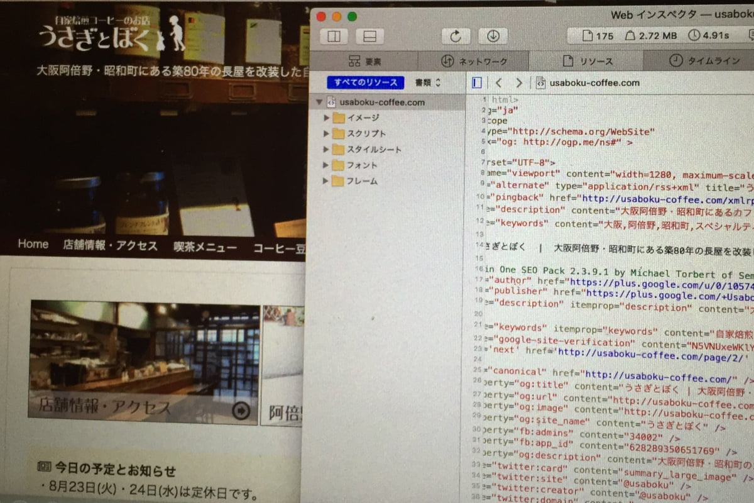Click the イメージ folder icon
This screenshot has height=503, width=754.
coord(339,118)
